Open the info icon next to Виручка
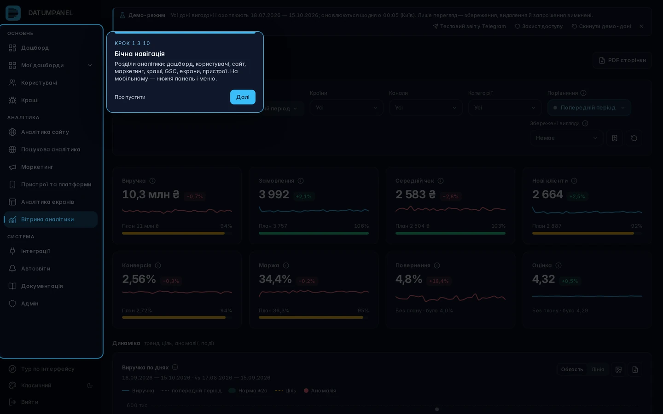The width and height of the screenshot is (663, 414). 152,181
